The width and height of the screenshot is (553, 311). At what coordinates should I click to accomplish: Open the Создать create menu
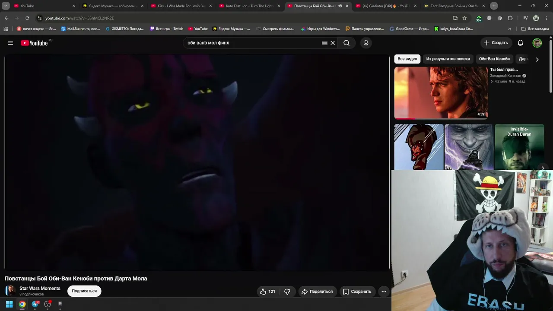[496, 43]
